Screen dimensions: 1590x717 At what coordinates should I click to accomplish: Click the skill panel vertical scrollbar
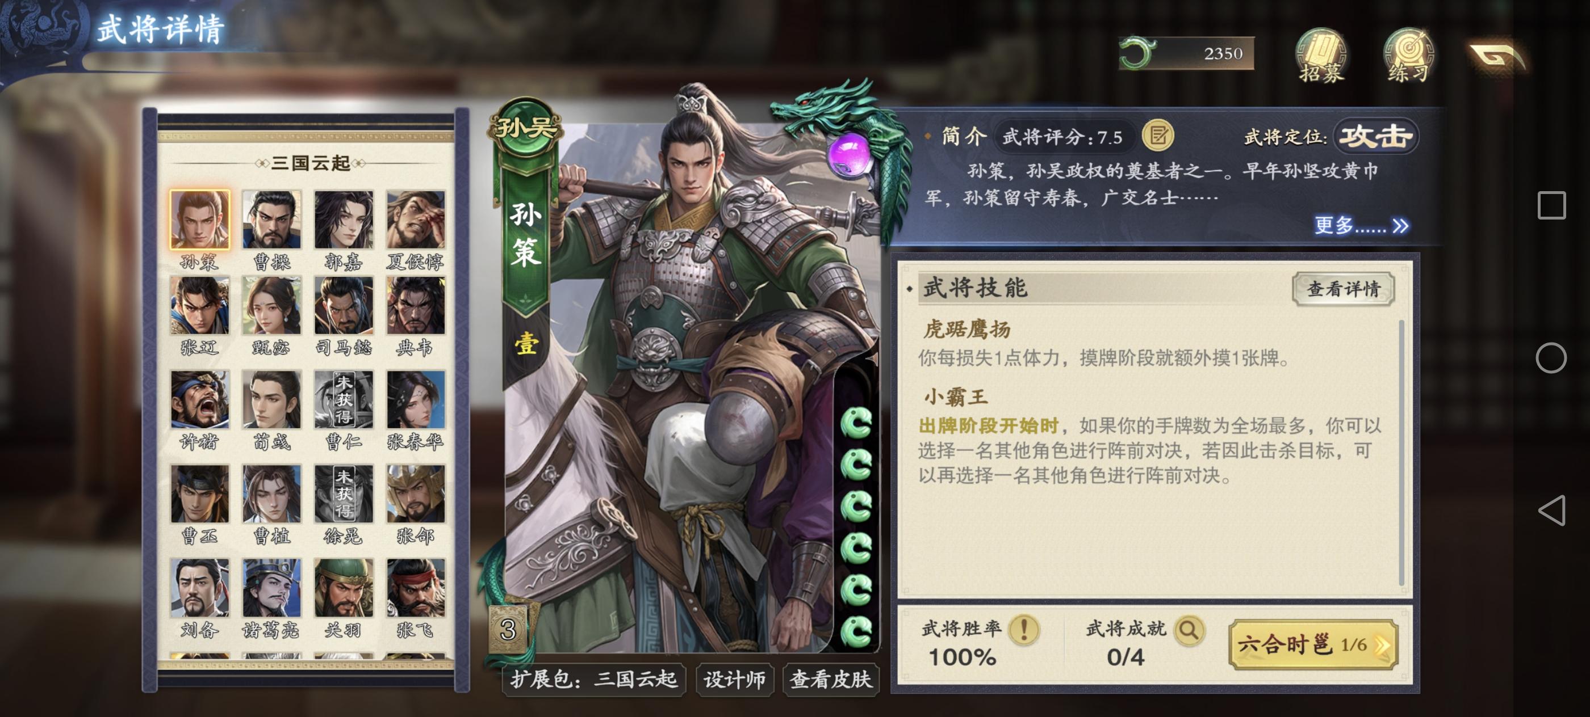click(x=1401, y=453)
